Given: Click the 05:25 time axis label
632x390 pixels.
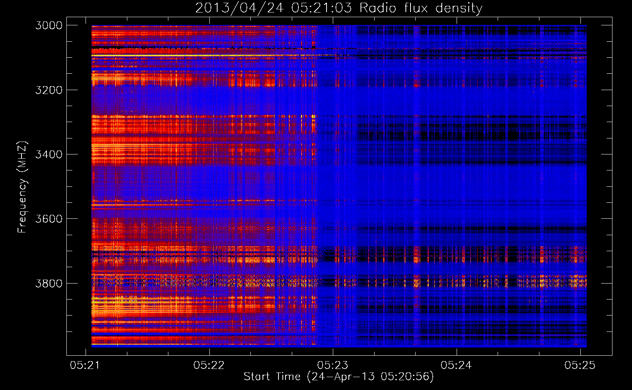Looking at the screenshot, I should coord(580,365).
